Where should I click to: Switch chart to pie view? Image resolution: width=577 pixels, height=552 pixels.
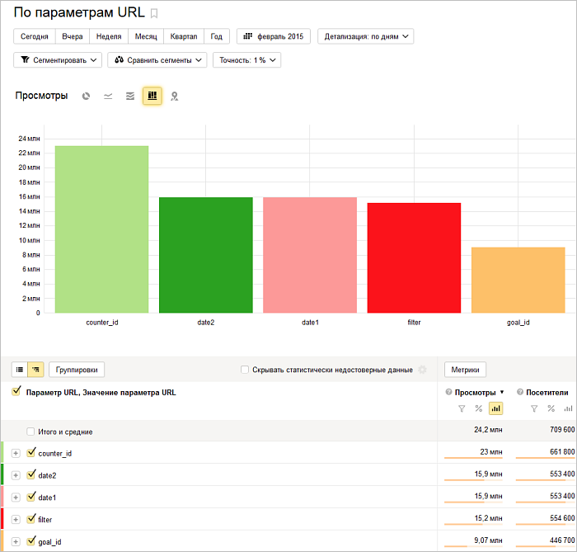[x=86, y=96]
